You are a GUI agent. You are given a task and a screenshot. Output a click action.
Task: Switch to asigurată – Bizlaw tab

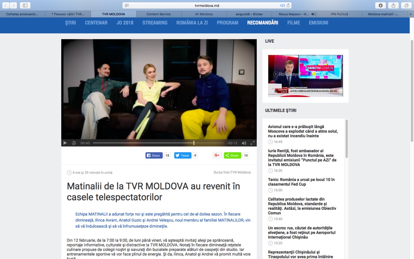coord(249,14)
